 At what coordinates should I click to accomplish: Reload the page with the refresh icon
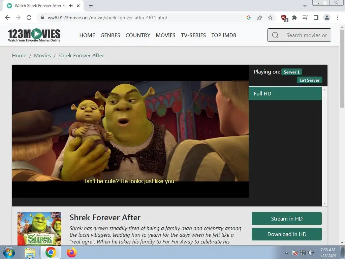[x=29, y=18]
